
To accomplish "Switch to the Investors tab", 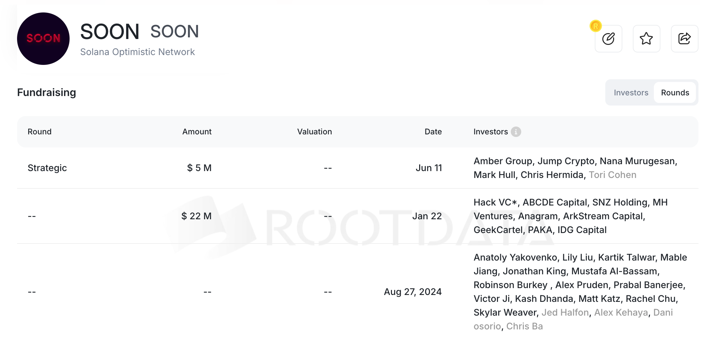I will tap(631, 93).
